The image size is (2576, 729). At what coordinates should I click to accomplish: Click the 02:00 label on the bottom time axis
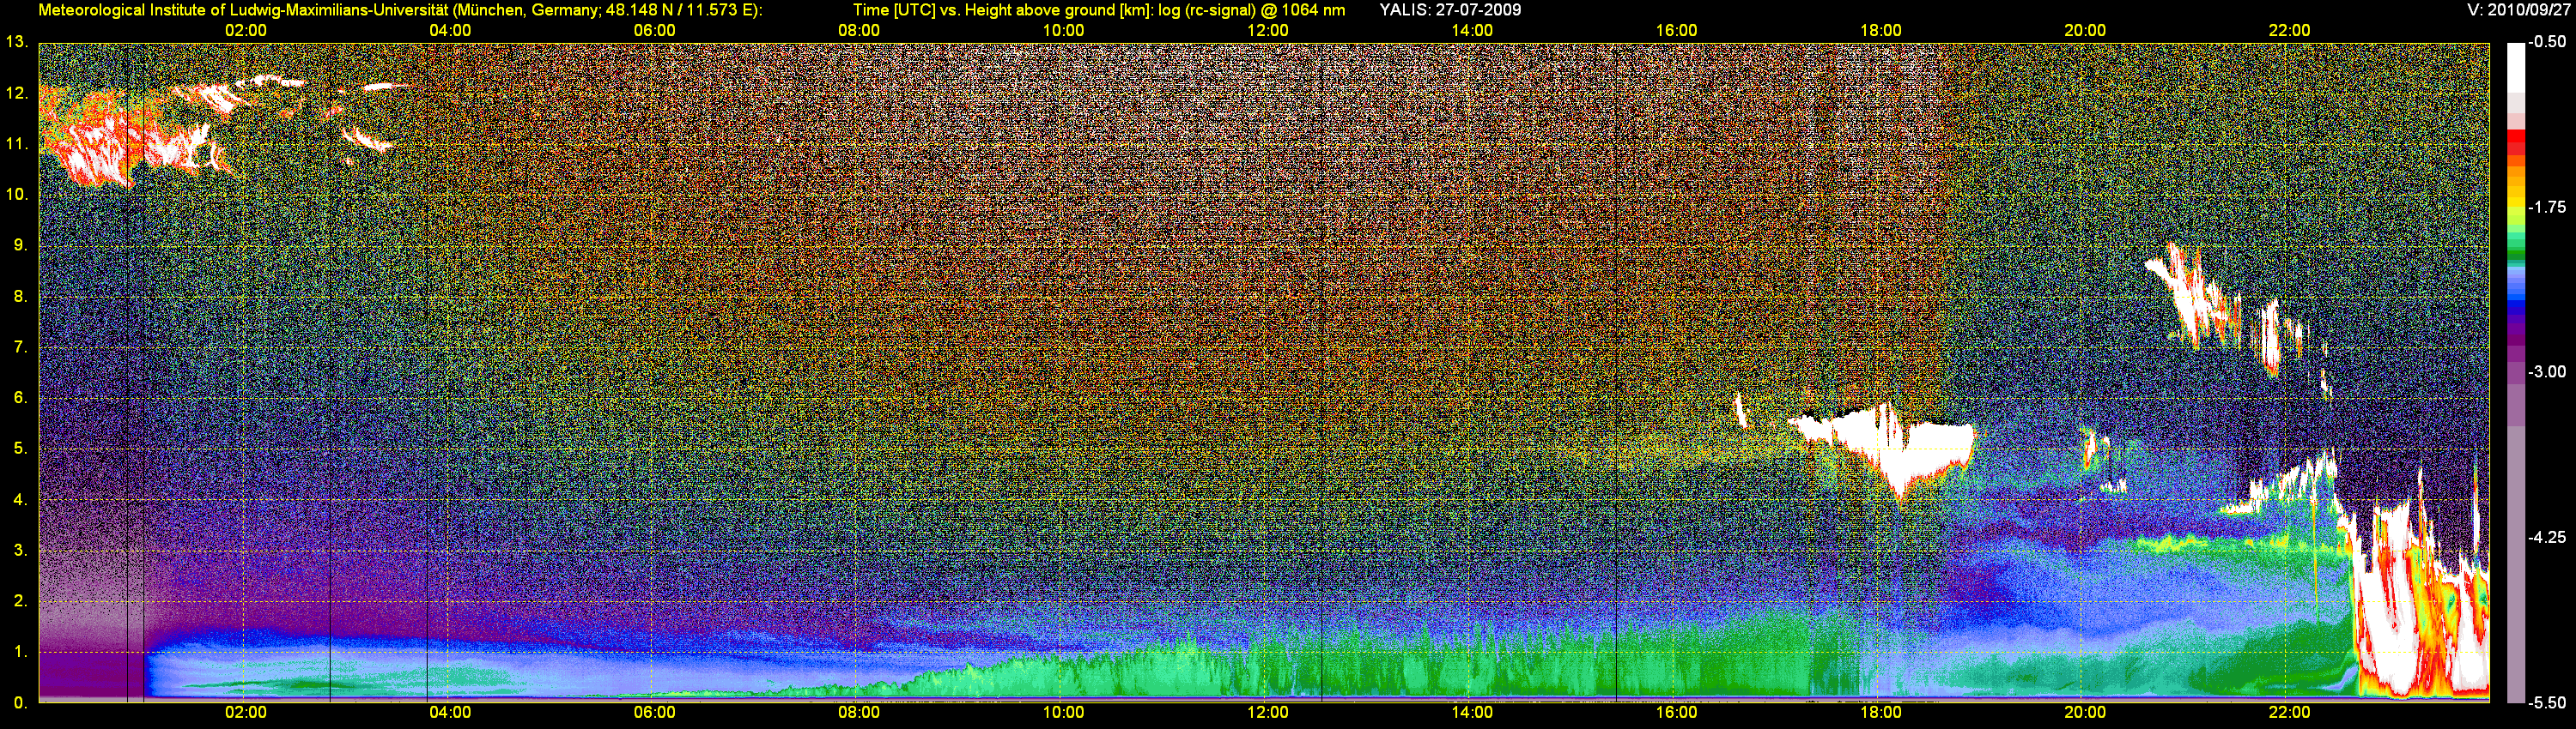point(246,713)
